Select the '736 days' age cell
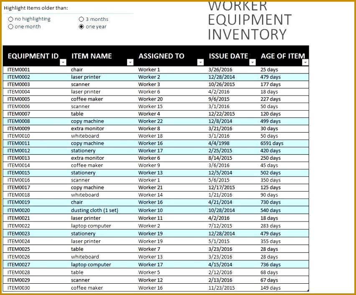356x295 pixels. (270, 265)
